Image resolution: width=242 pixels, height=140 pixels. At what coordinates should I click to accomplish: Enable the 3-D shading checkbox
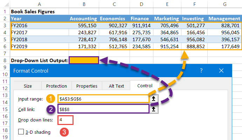21,132
